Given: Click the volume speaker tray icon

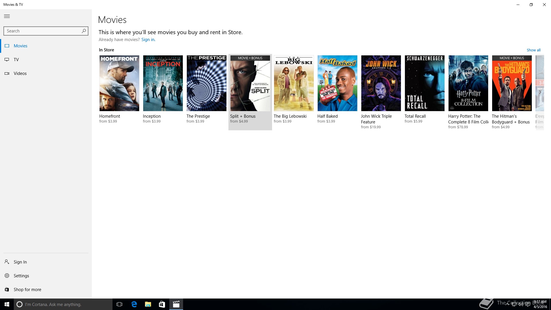Looking at the screenshot, I should [x=521, y=304].
